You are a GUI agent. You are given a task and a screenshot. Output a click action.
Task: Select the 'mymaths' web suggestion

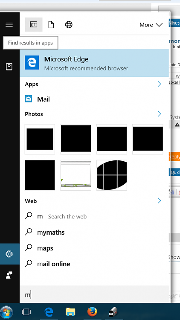click(x=94, y=232)
